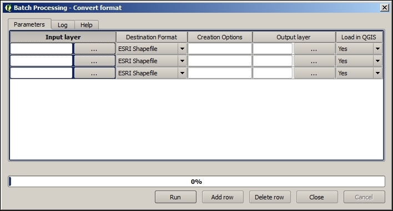The image size is (393, 211).
Task: Switch to the Help tab
Action: tap(87, 25)
